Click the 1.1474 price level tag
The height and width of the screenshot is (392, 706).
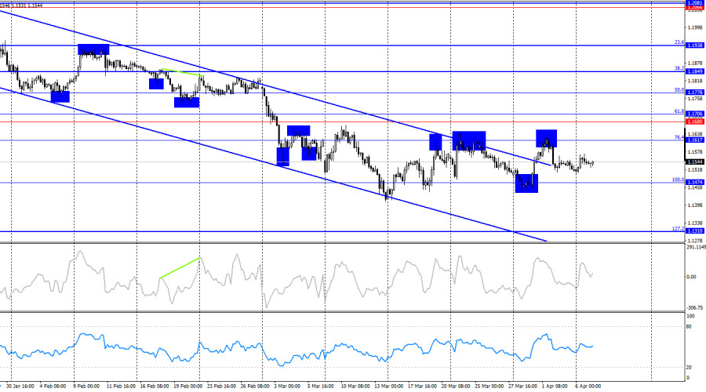pyautogui.click(x=695, y=182)
